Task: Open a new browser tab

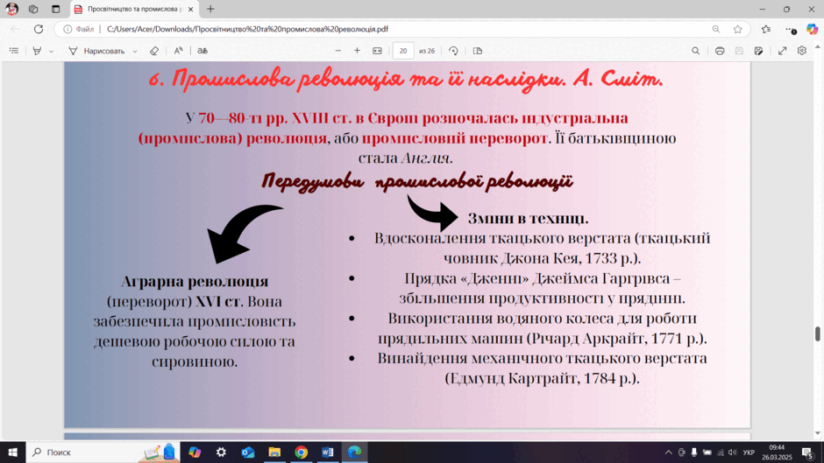Action: [x=210, y=9]
